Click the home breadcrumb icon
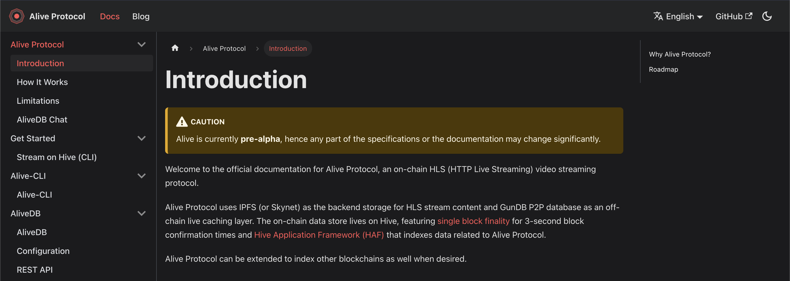 click(x=175, y=48)
